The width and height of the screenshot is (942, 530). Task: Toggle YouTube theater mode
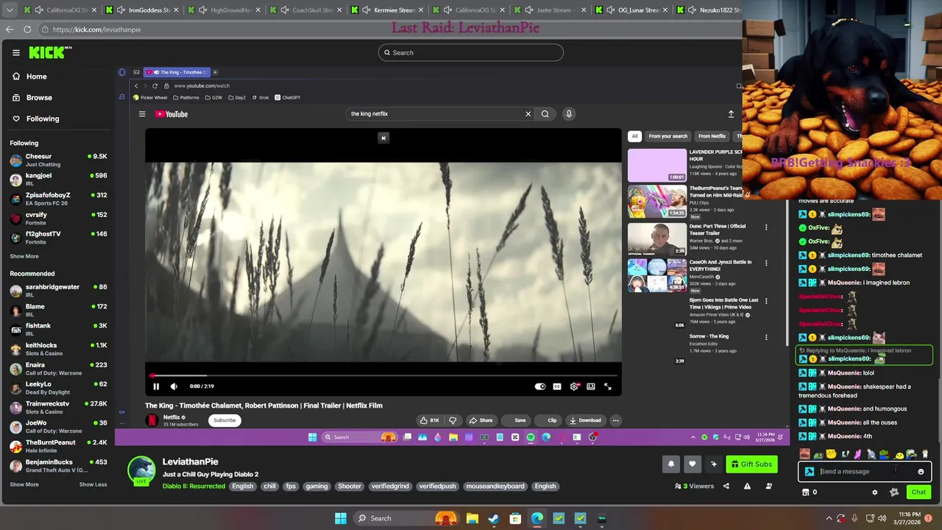591,386
